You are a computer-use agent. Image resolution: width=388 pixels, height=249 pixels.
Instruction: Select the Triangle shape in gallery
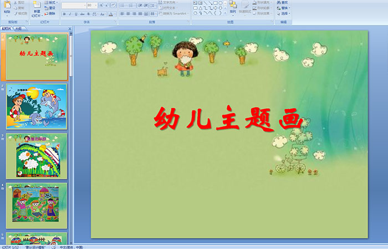[x=200, y=8]
